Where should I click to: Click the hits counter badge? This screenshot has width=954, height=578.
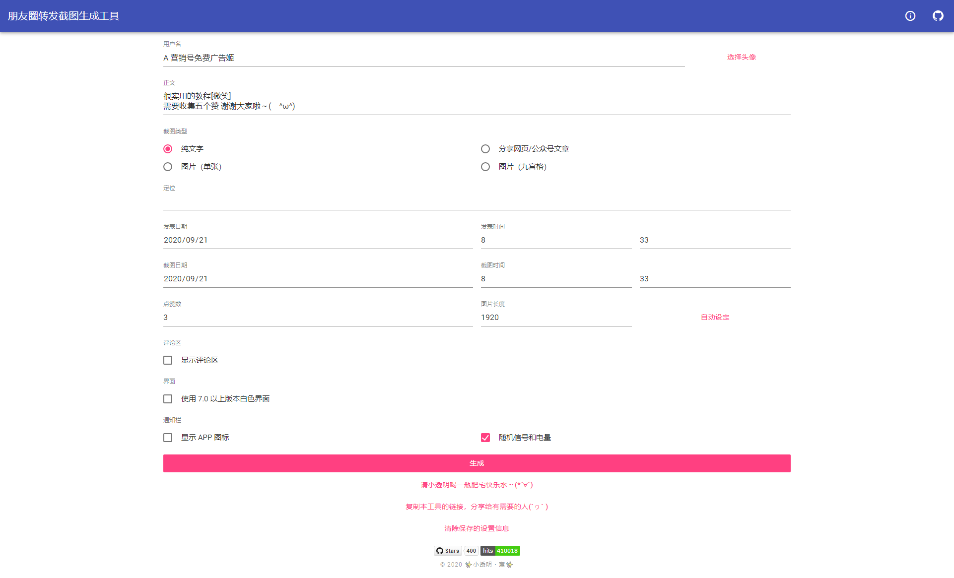click(x=500, y=551)
